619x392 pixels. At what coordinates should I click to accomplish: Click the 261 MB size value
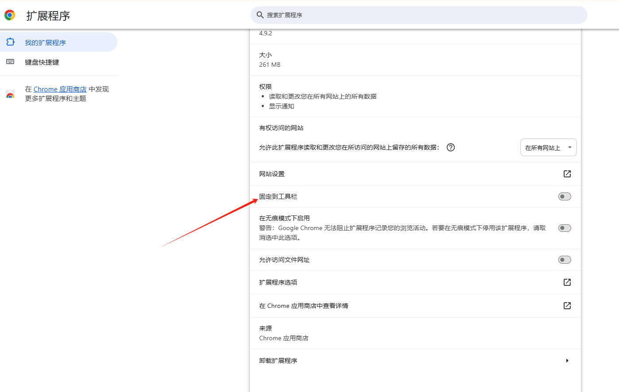point(270,65)
